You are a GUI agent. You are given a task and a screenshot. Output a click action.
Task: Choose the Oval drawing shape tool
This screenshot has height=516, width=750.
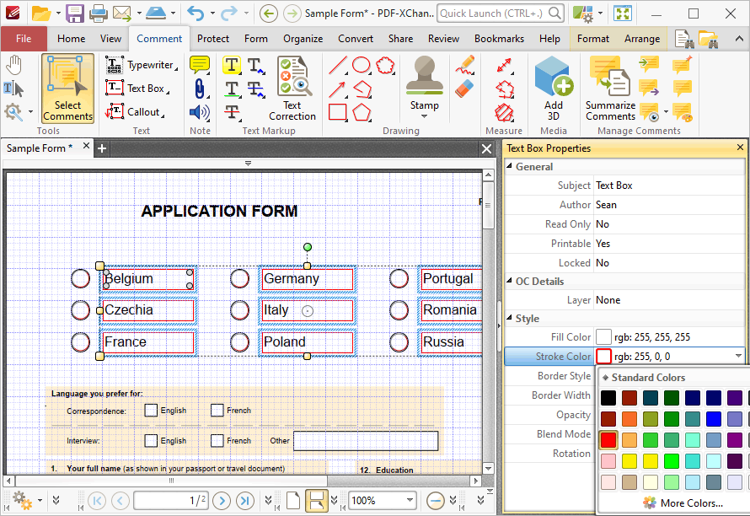click(362, 65)
